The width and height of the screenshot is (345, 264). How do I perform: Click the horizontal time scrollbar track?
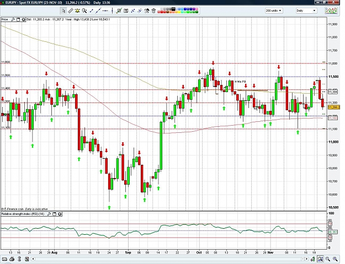coord(169,259)
